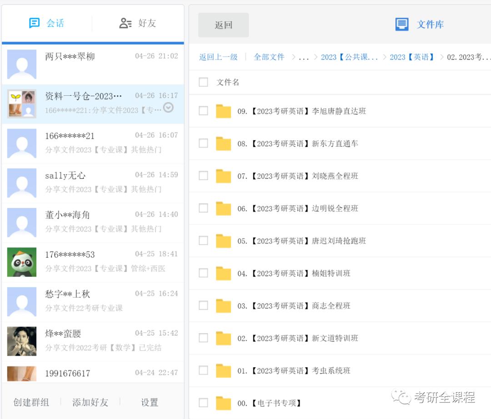Viewport: 491px width, 419px height.
Task: Expand dropdown arrow on 资料一号仓 chat
Action: (169, 108)
